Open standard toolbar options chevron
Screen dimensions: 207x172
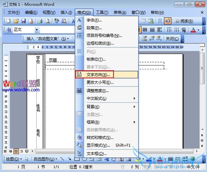click(x=204, y=21)
